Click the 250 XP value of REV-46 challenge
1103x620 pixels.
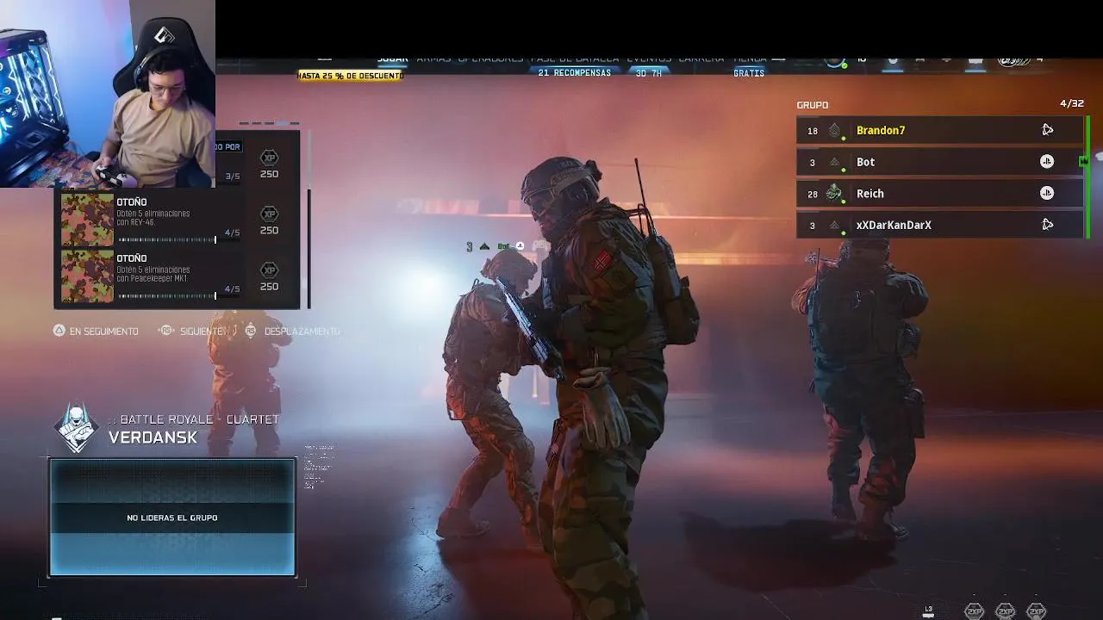pos(269,231)
